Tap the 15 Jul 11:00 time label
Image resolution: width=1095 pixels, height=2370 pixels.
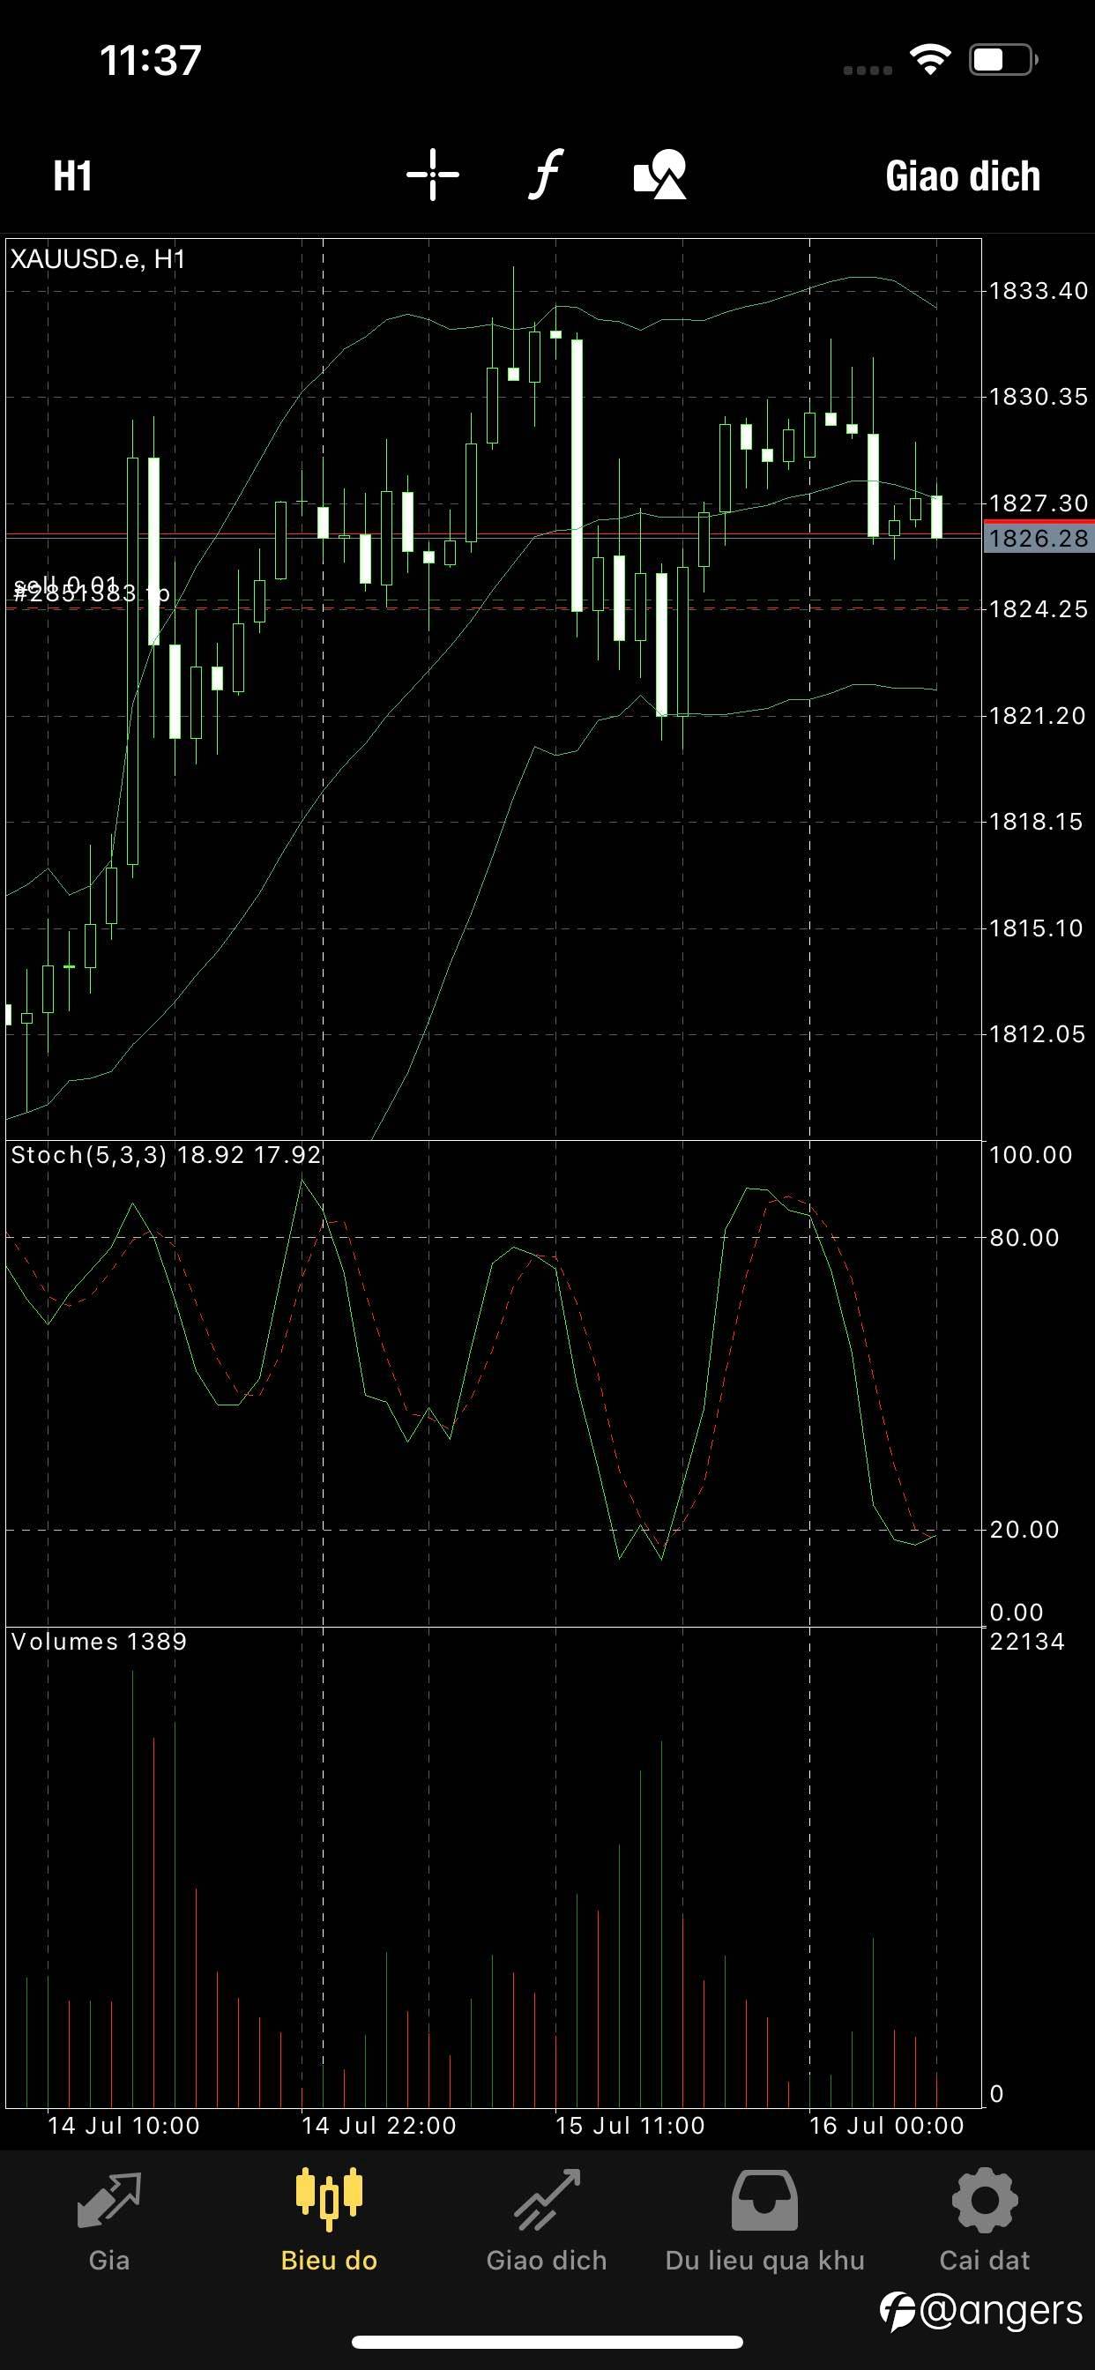[x=629, y=2125]
